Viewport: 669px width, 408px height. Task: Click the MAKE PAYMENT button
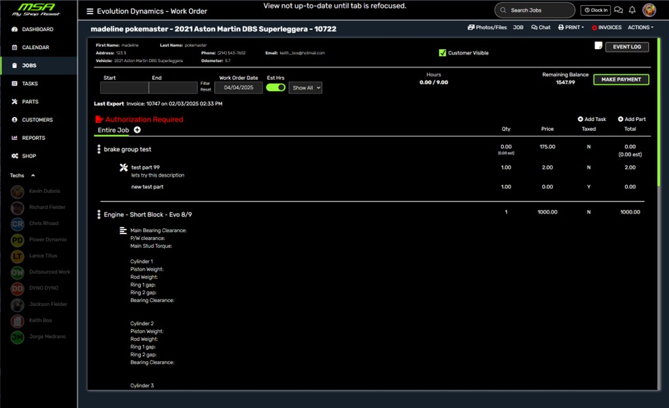click(621, 80)
